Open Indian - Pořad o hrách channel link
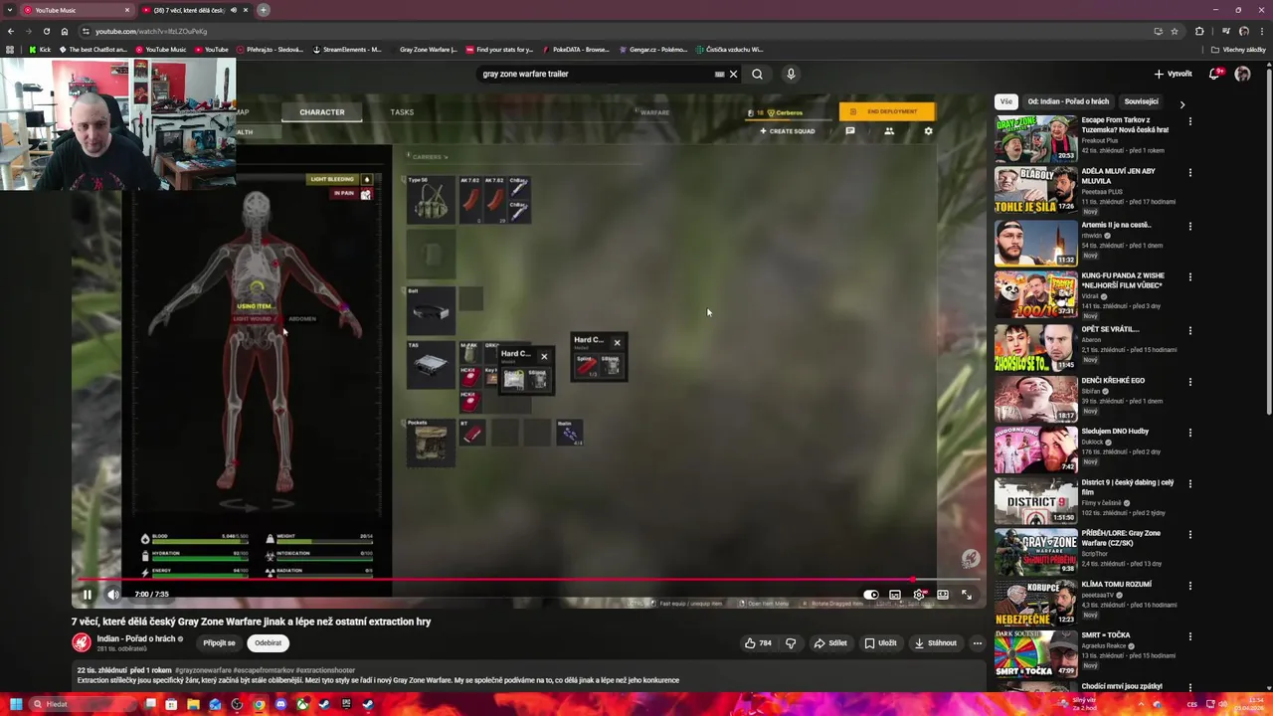Image resolution: width=1273 pixels, height=716 pixels. [136, 638]
